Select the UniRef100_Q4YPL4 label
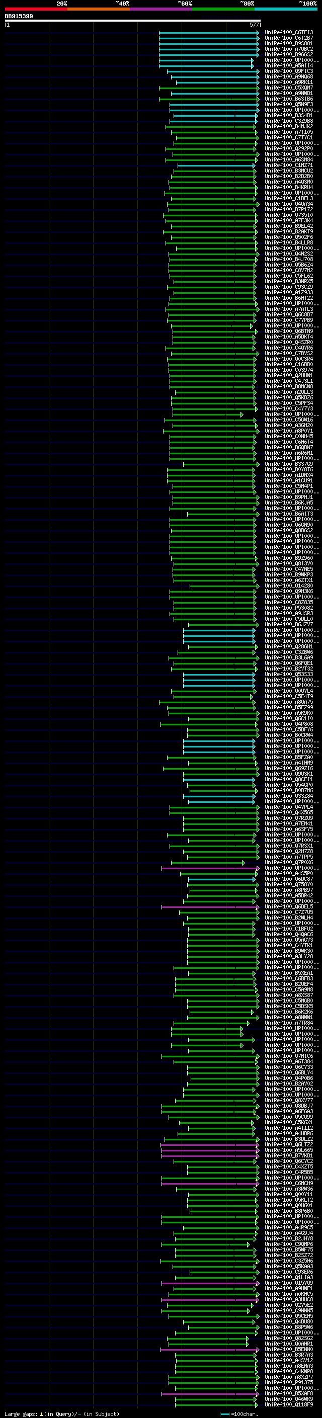Image resolution: width=322 pixels, height=1418 pixels. click(289, 807)
